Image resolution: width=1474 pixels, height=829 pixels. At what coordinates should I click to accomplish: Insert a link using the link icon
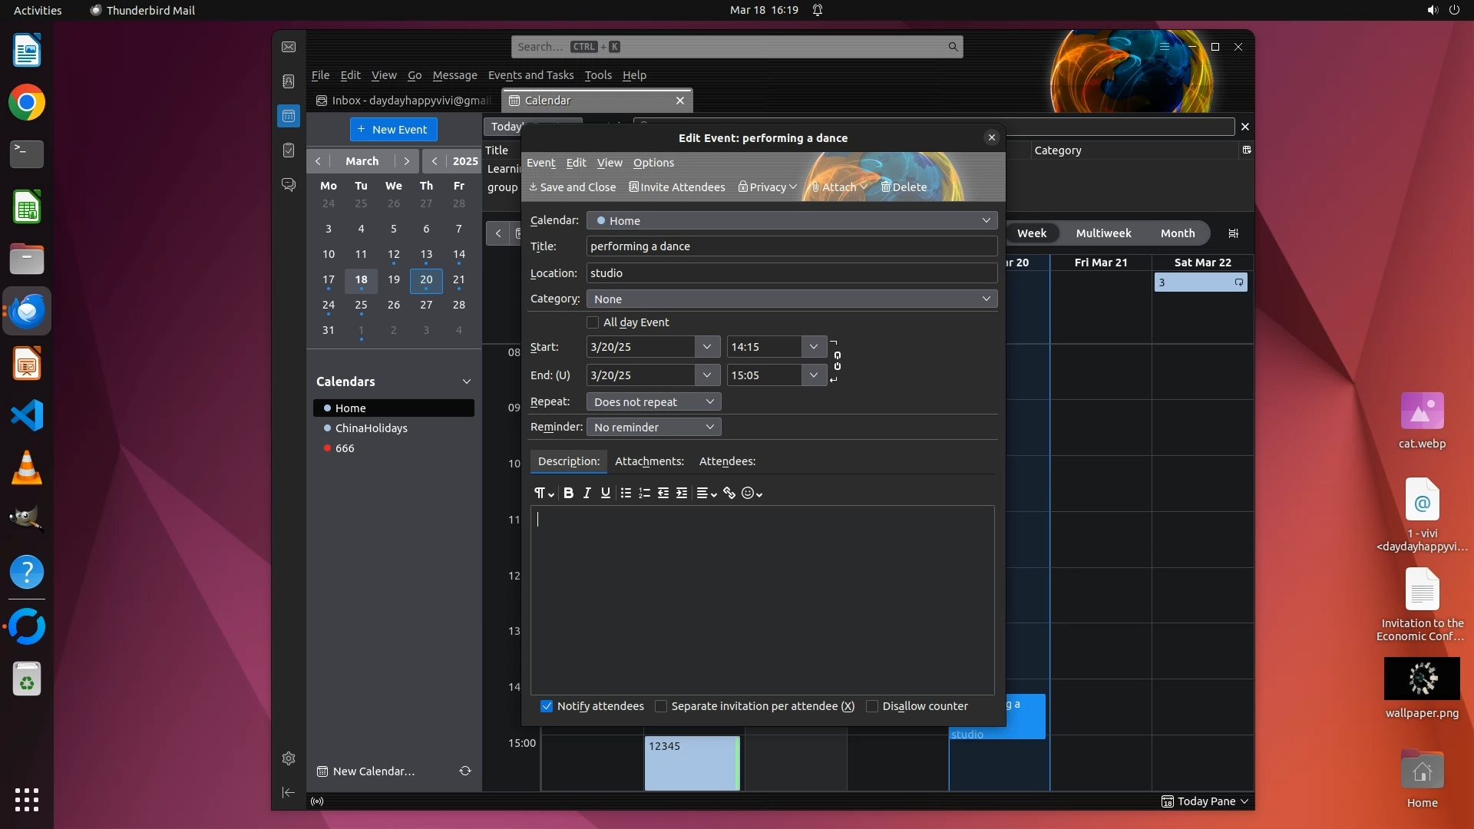click(x=729, y=493)
